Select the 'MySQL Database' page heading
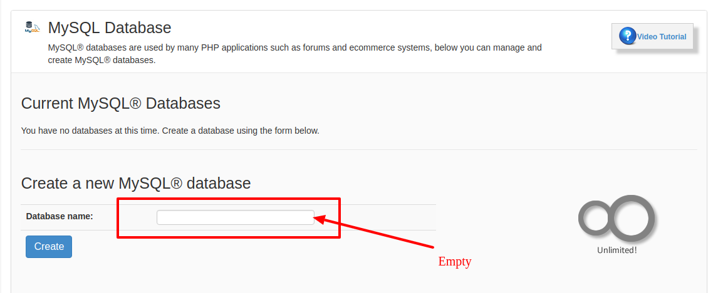Image resolution: width=718 pixels, height=293 pixels. pos(110,28)
